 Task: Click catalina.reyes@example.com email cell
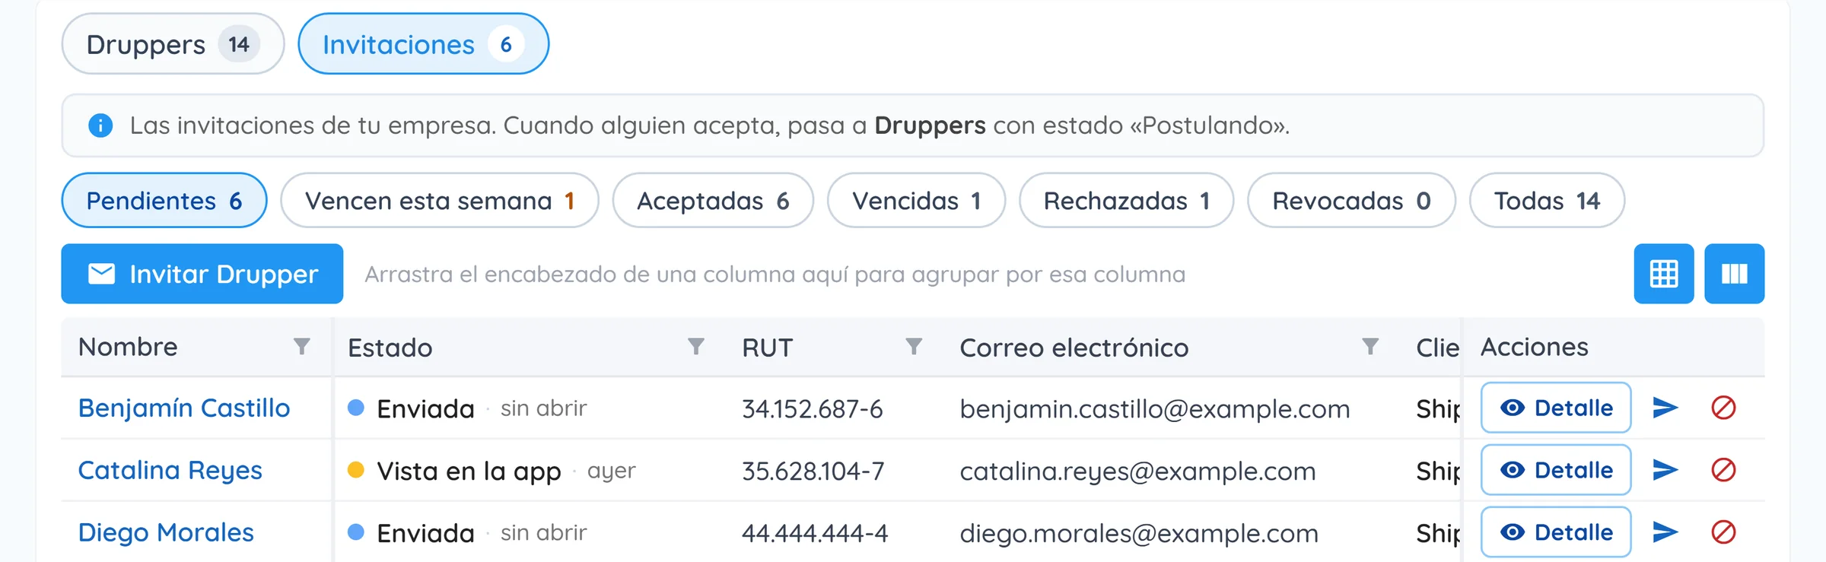[x=1137, y=472]
